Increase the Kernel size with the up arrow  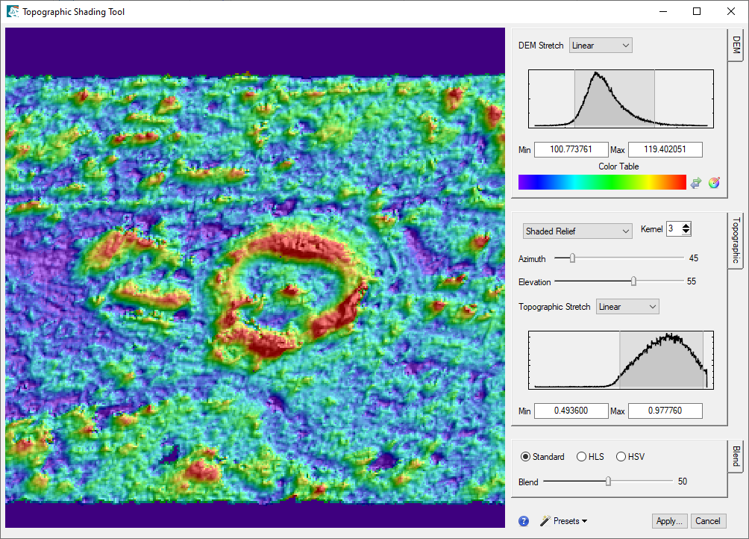(686, 226)
